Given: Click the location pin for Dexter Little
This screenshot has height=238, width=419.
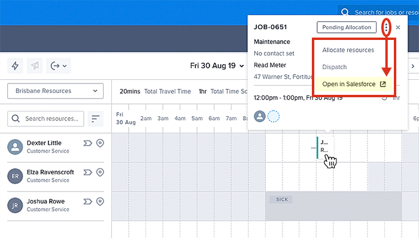Looking at the screenshot, I should tap(100, 143).
